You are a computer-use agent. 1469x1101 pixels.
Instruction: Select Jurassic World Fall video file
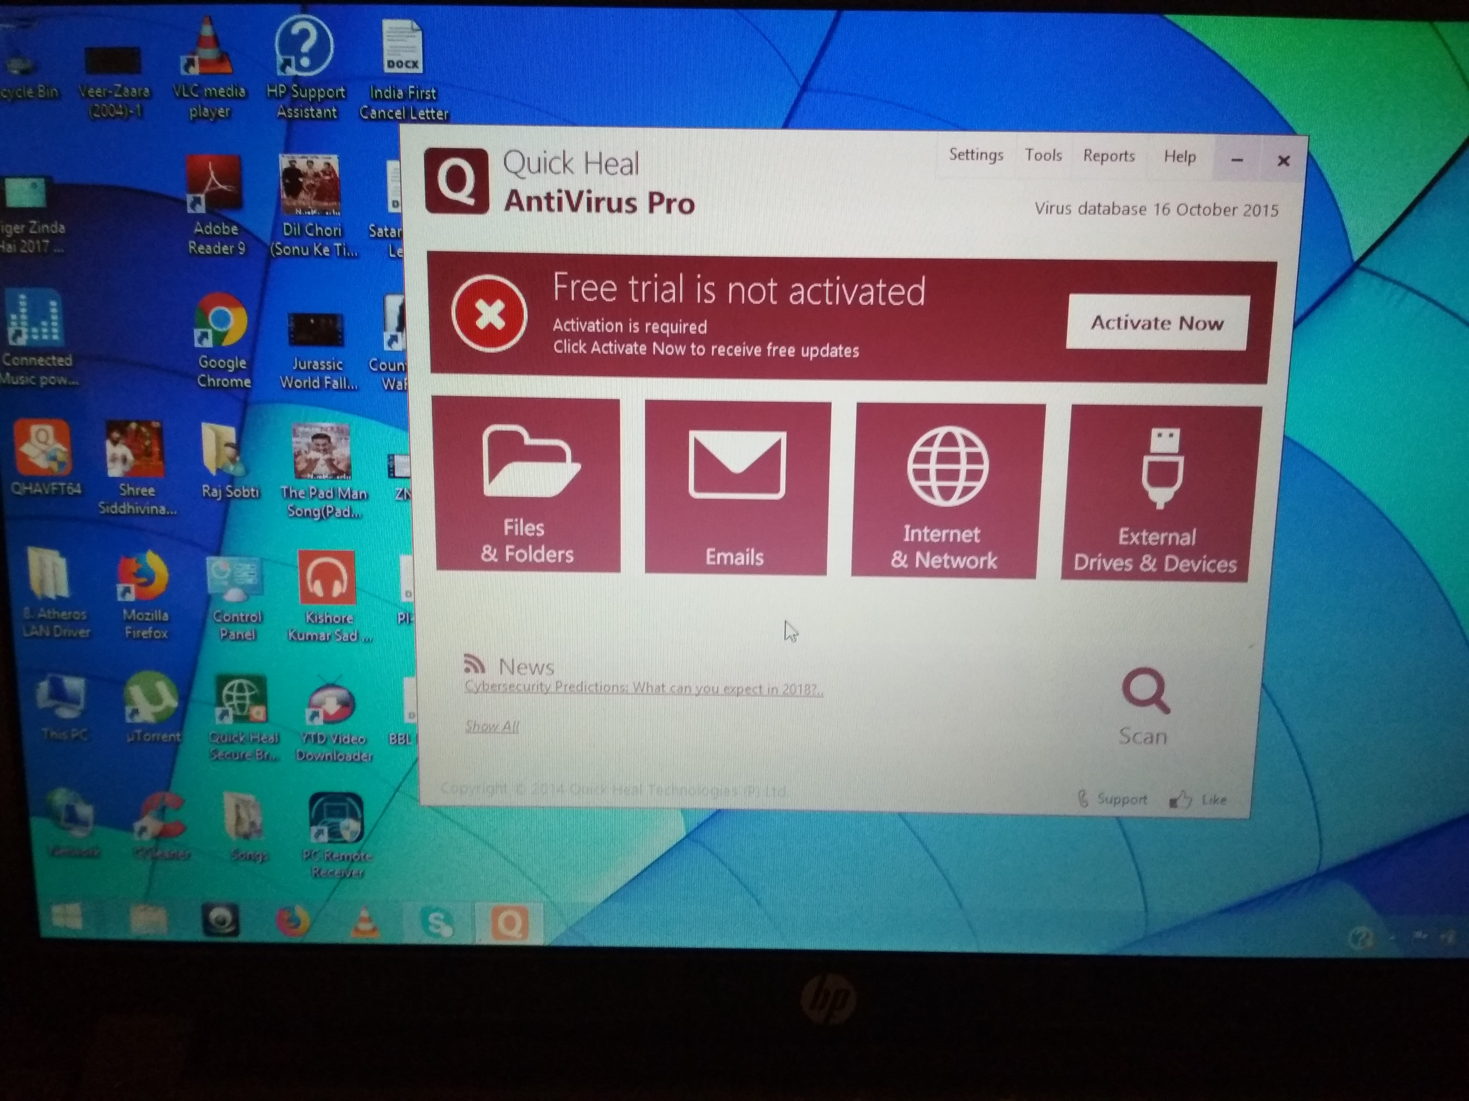[x=317, y=351]
